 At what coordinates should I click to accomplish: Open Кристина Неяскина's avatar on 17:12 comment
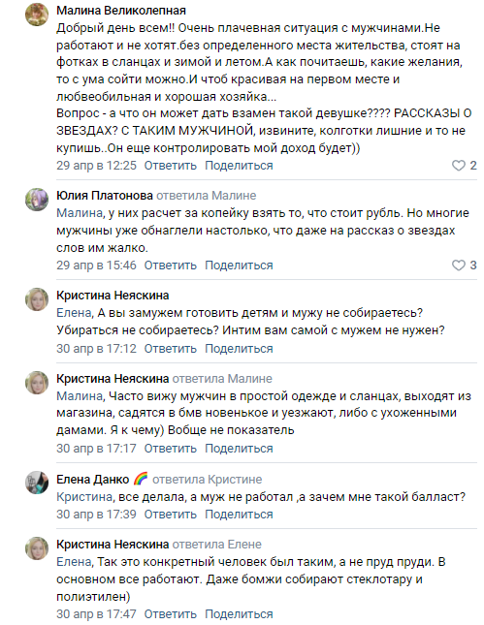[x=37, y=299]
